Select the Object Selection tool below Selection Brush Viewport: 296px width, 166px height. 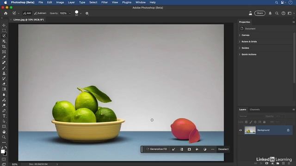pos(4,41)
